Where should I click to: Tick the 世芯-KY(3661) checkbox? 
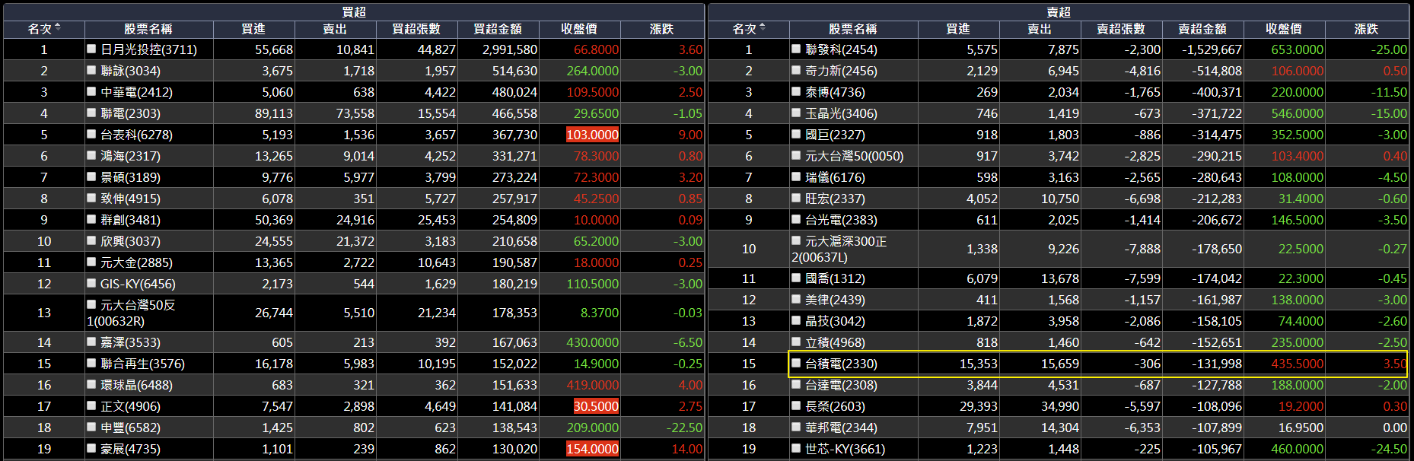tap(796, 448)
